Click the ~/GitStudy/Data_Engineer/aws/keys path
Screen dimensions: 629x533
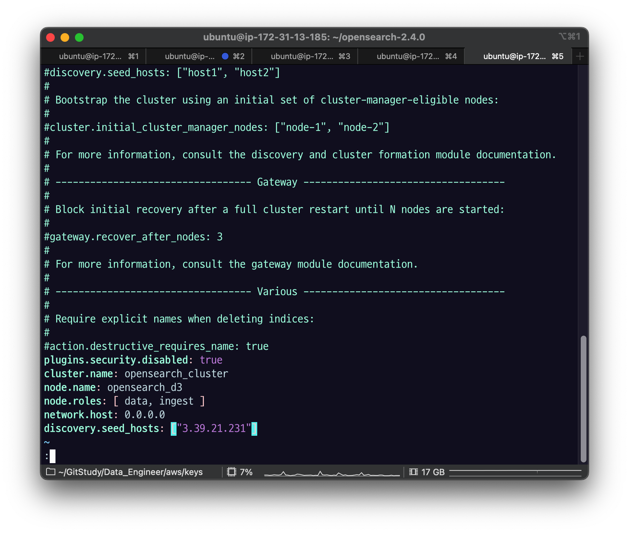click(130, 472)
